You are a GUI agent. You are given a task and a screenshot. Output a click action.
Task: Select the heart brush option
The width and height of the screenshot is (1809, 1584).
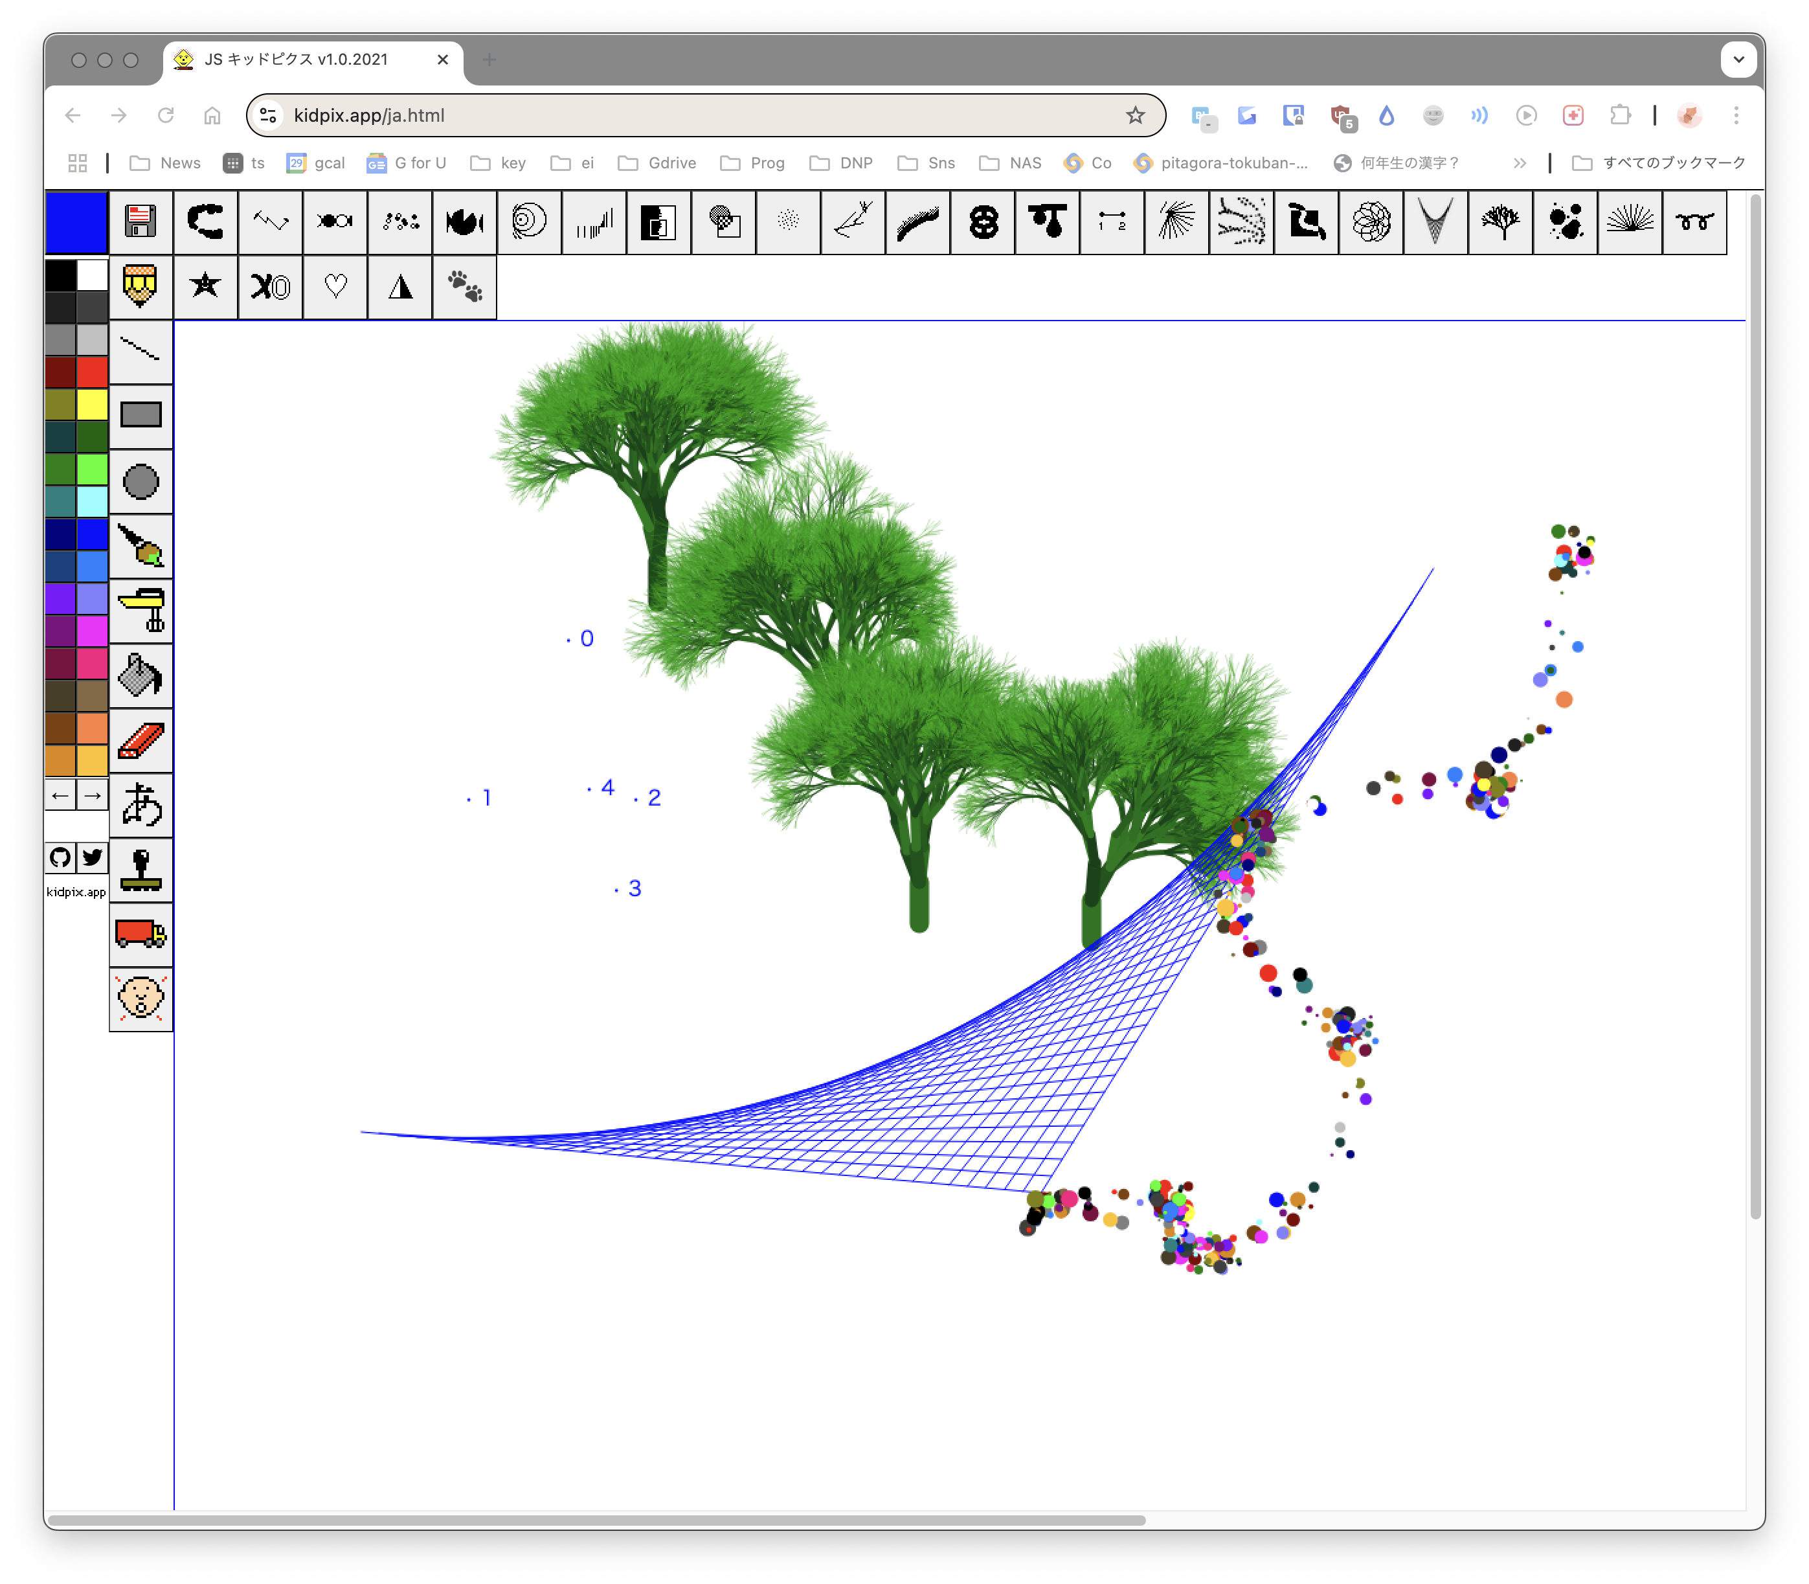335,286
